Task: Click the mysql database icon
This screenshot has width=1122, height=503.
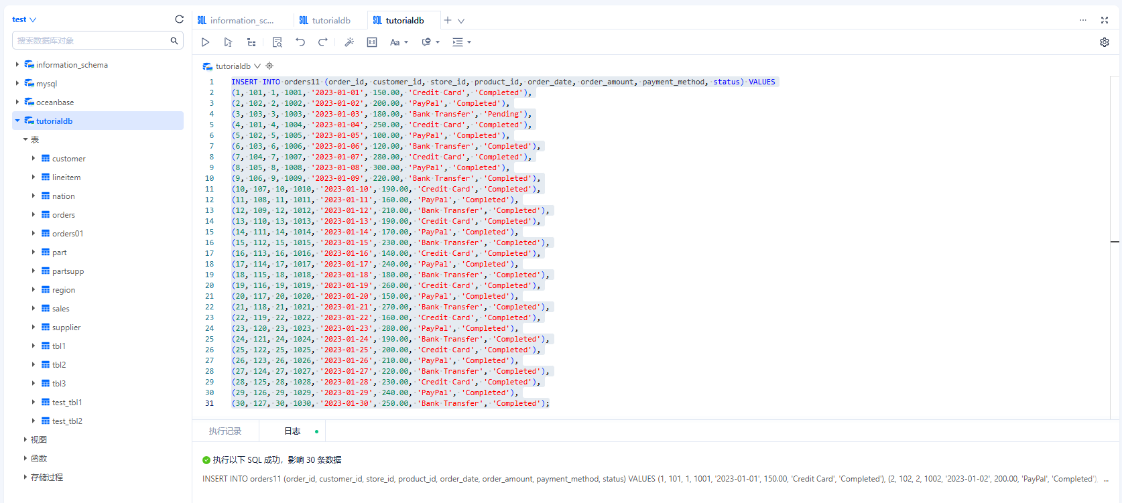Action: coord(29,83)
